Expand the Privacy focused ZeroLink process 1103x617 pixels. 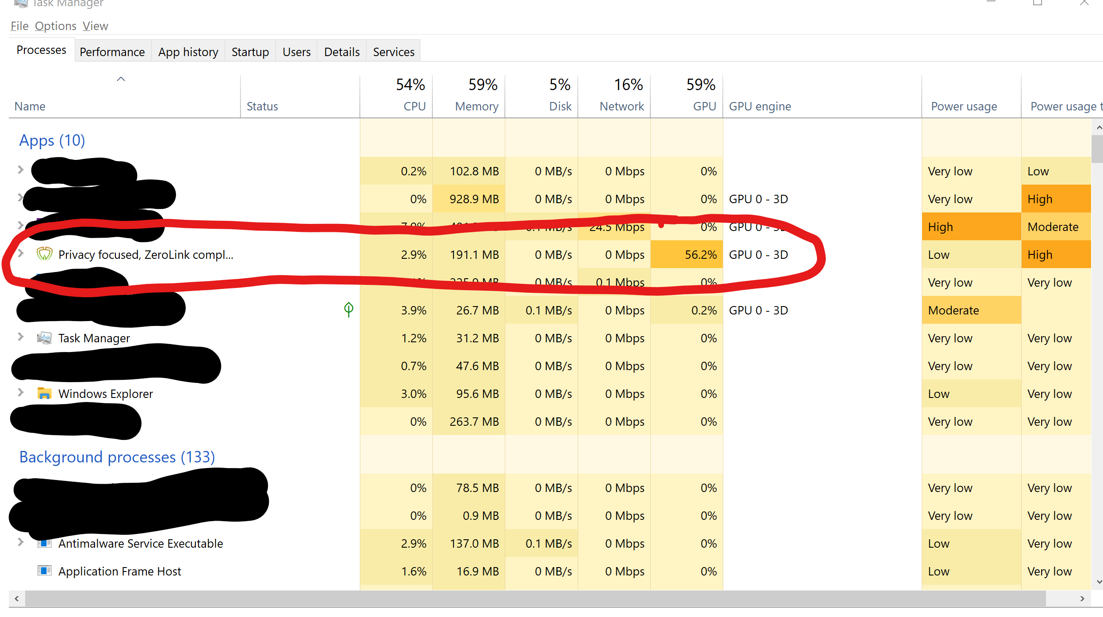click(20, 254)
